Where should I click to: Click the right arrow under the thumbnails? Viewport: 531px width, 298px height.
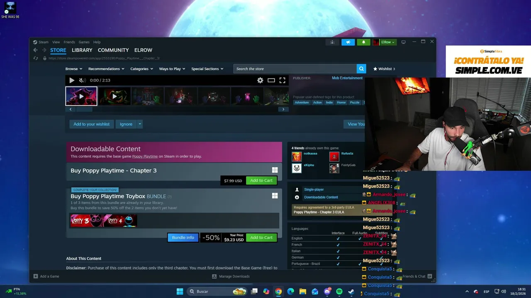point(283,109)
